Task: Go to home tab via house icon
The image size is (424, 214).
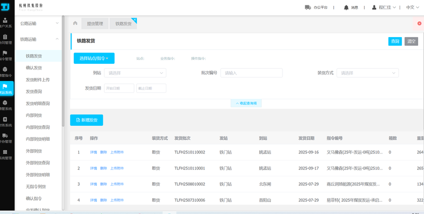Action: click(75, 23)
